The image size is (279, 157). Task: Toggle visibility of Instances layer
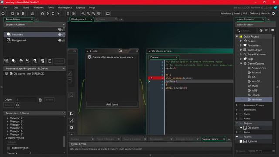click(x=60, y=34)
